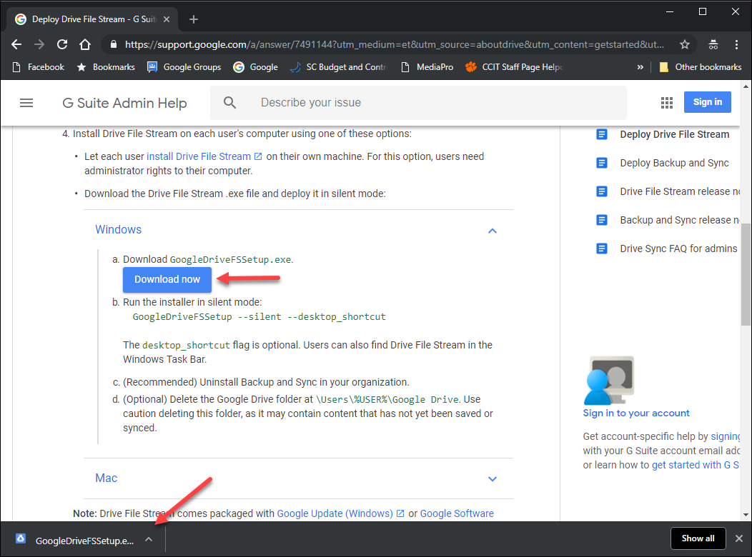Click the scrollbar down arrow
The height and width of the screenshot is (557, 752).
click(x=746, y=515)
